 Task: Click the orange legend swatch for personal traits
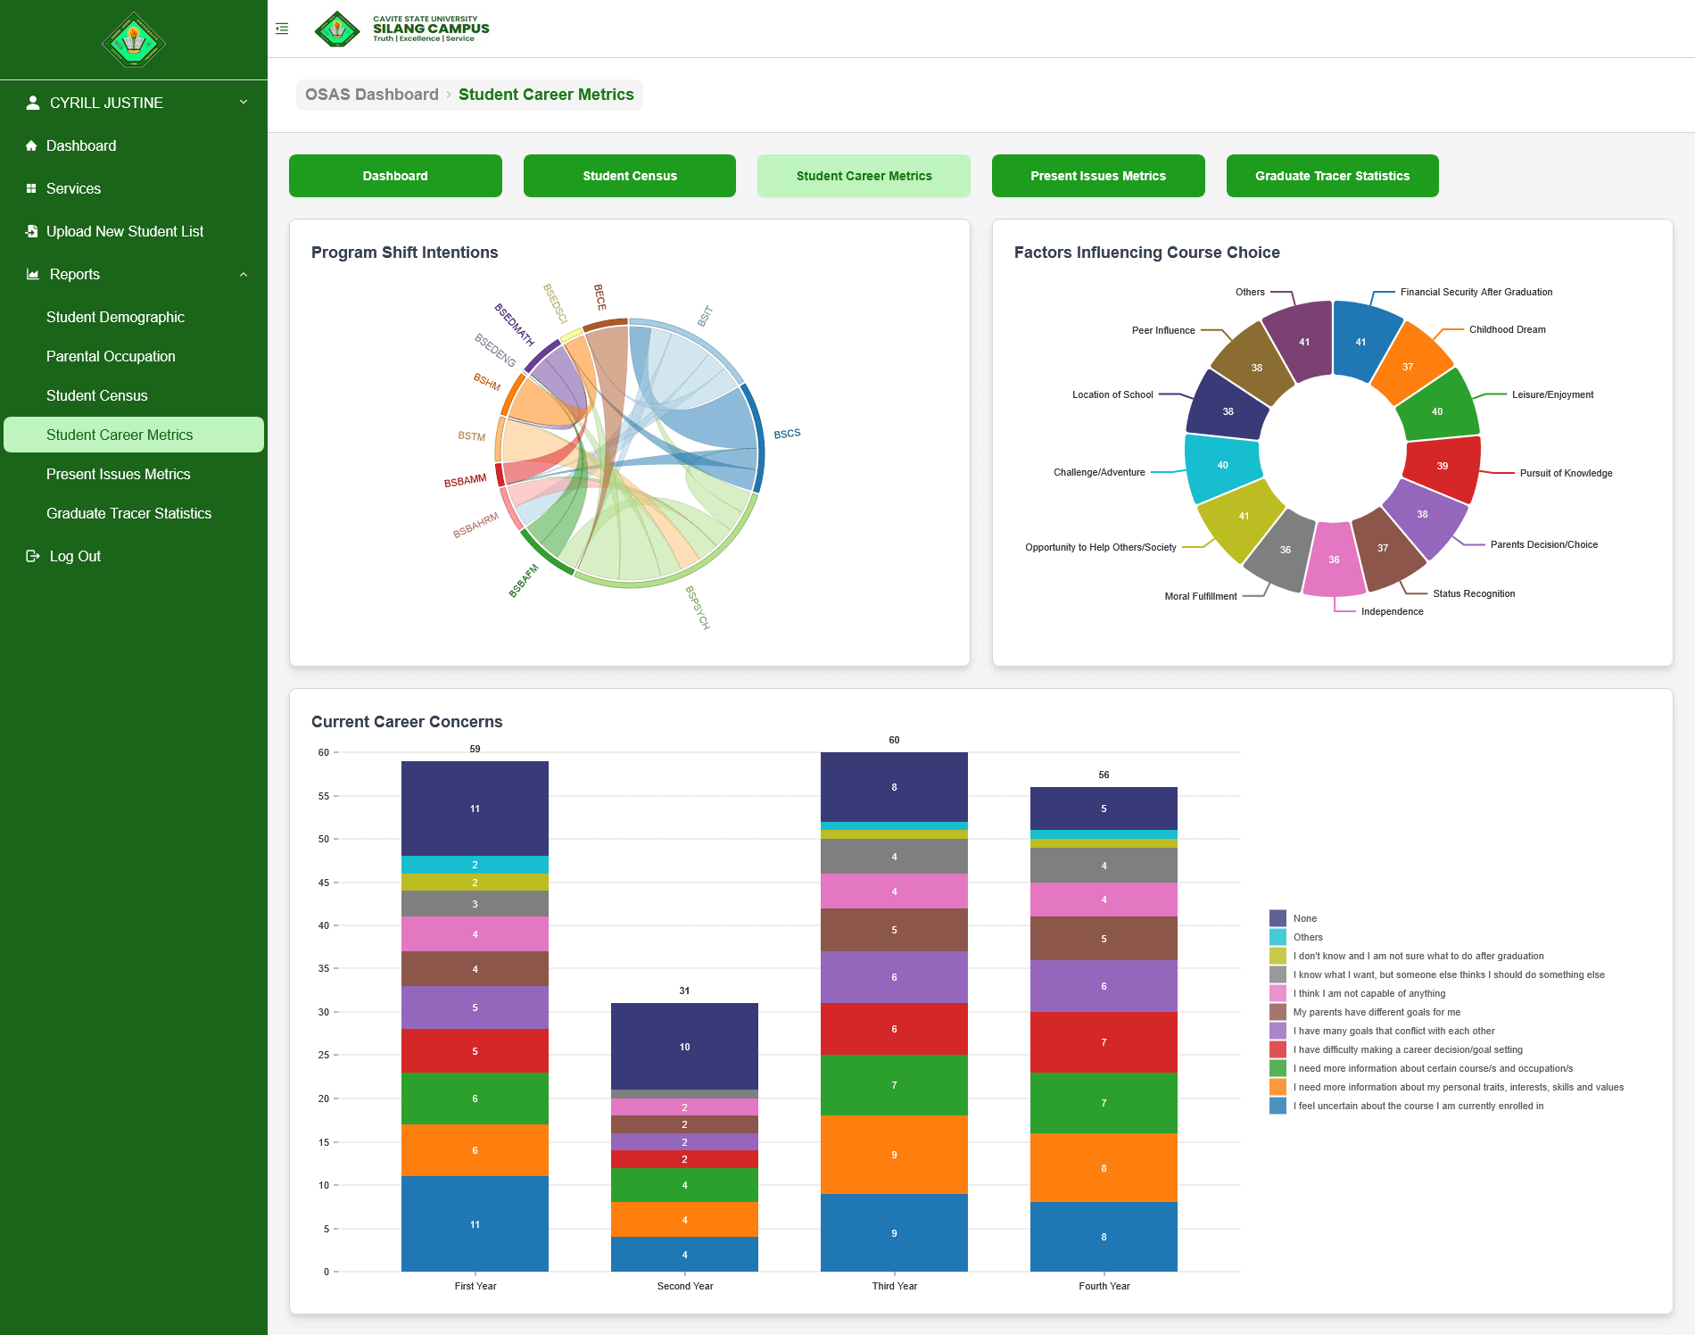pos(1277,1087)
